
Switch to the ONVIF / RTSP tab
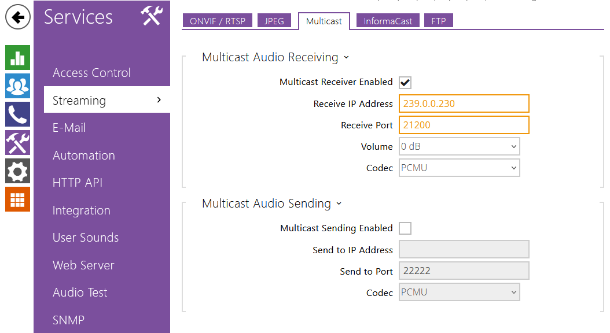point(218,21)
